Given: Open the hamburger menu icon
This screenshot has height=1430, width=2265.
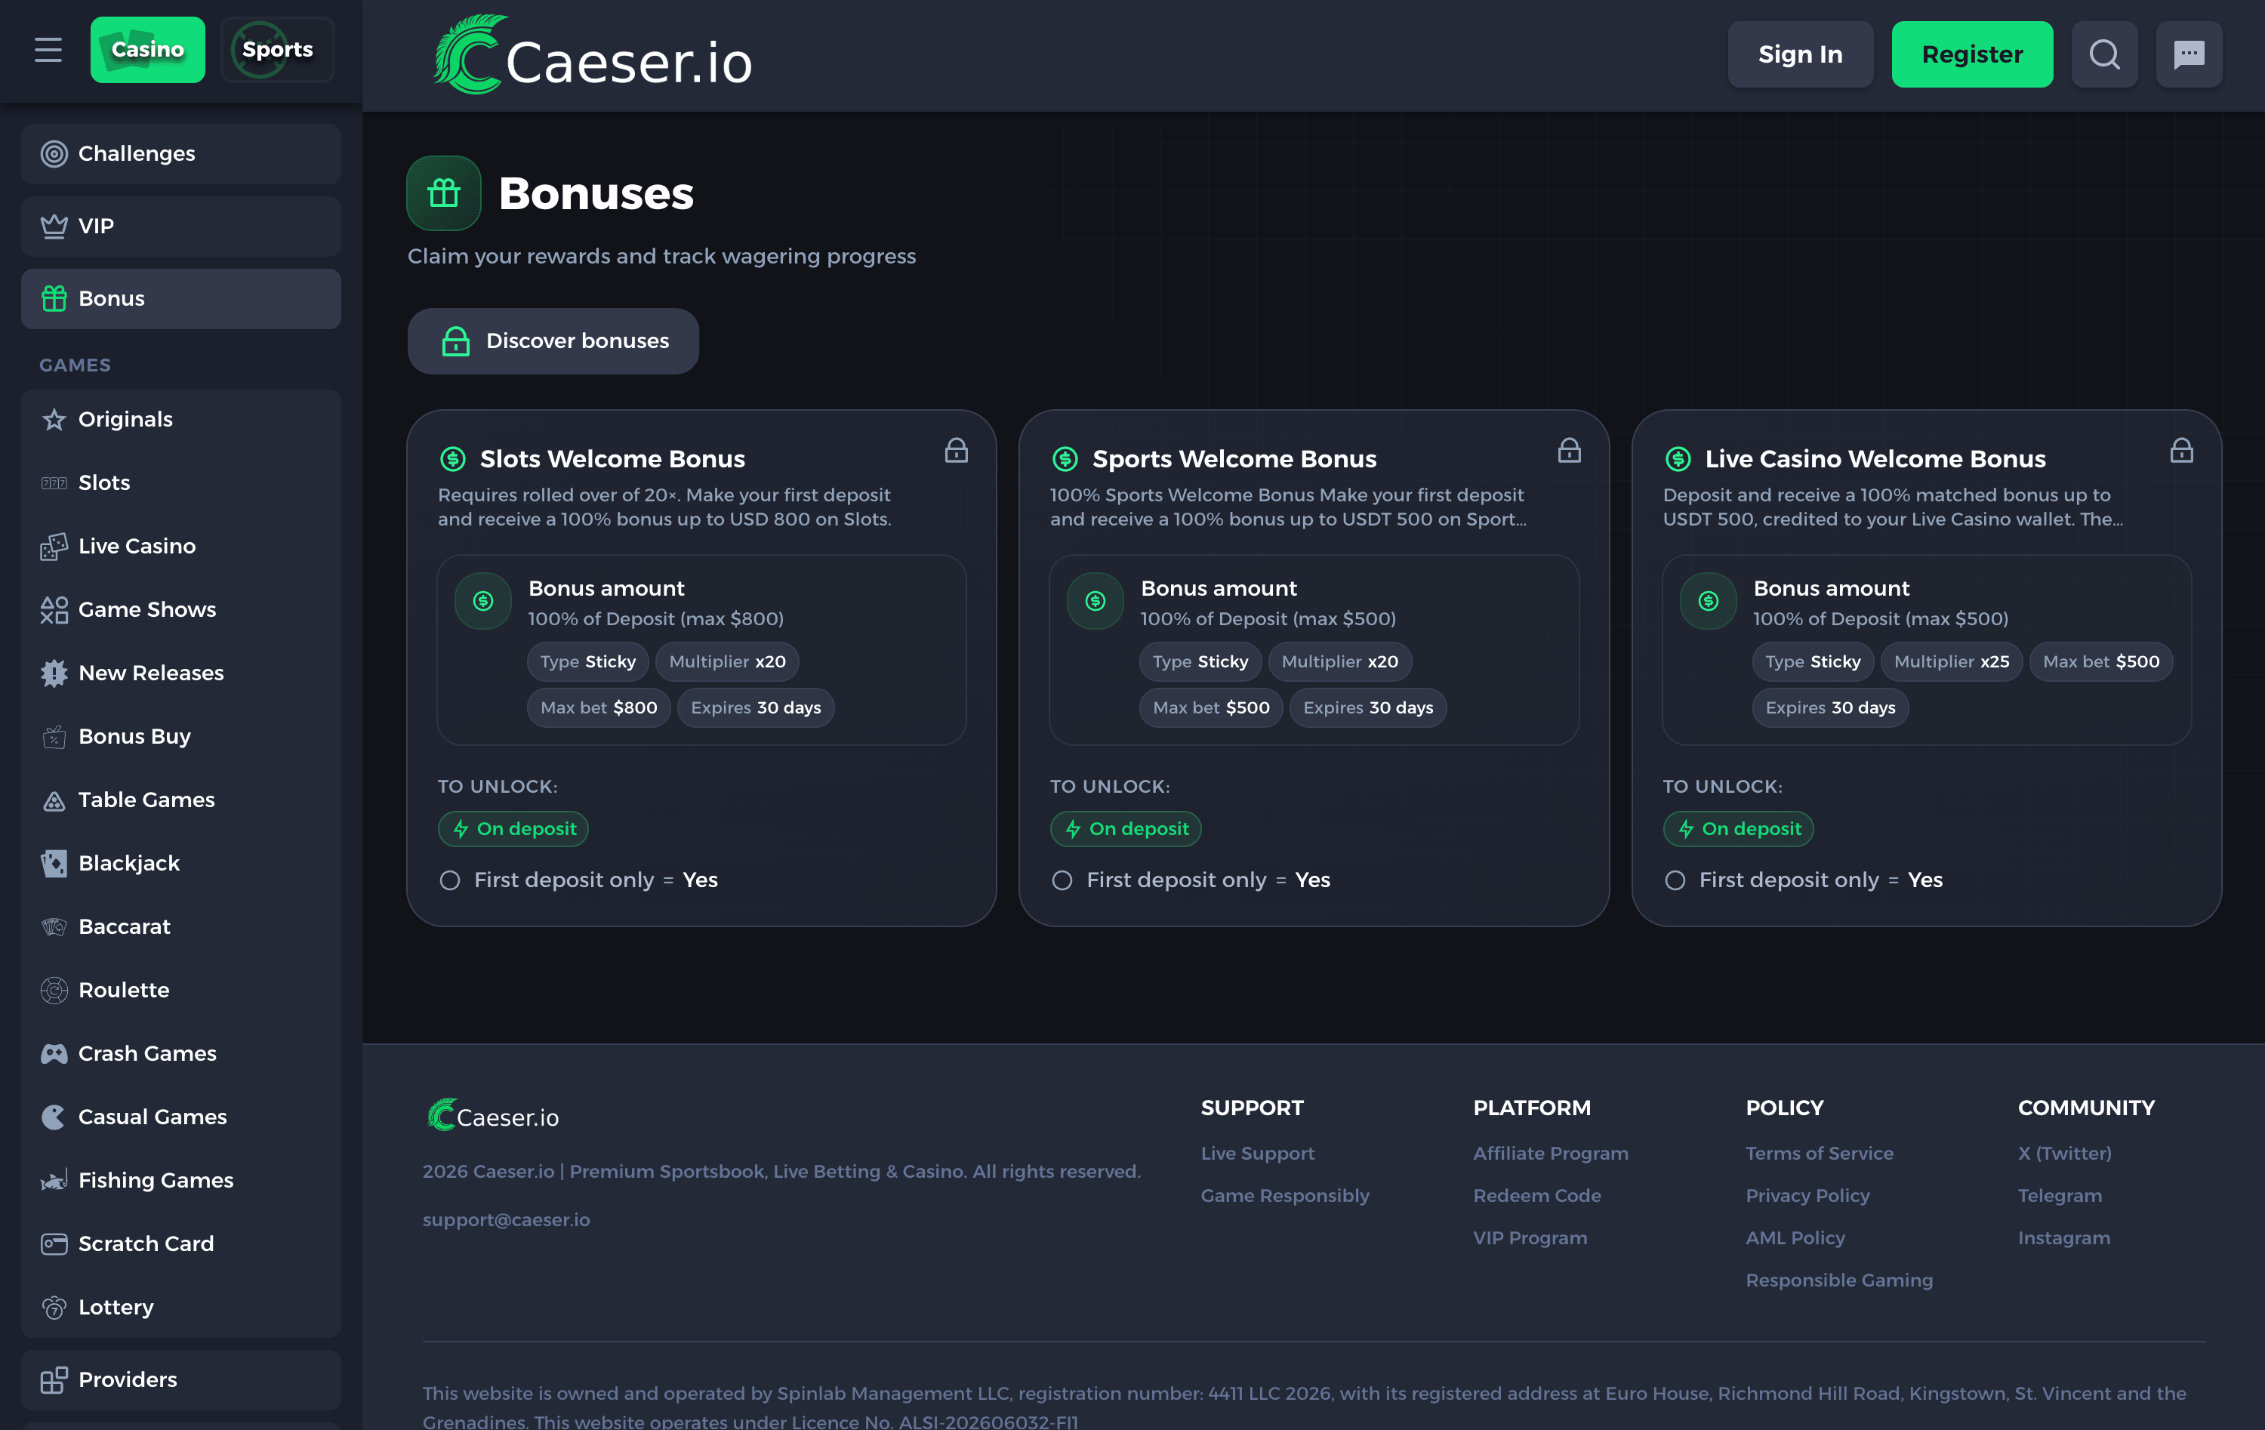Looking at the screenshot, I should point(48,50).
